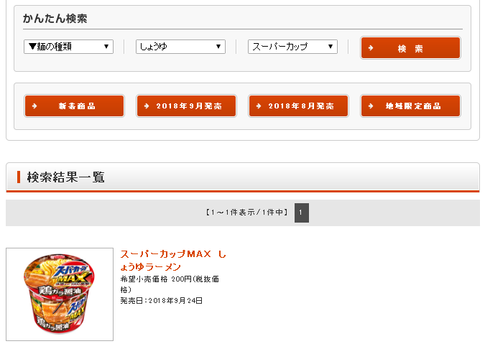This screenshot has height=354, width=485.
Task: Show products released 2018年8月発売
Action: [298, 106]
